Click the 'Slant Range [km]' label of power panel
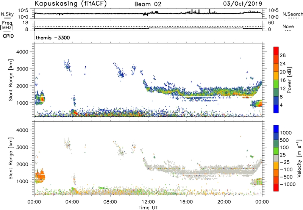Viewport: 303px width, 210px height. coord(11,80)
